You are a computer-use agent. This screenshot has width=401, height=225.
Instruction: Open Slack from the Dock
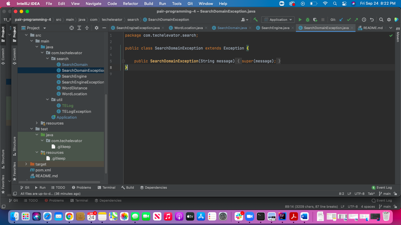tap(239, 217)
